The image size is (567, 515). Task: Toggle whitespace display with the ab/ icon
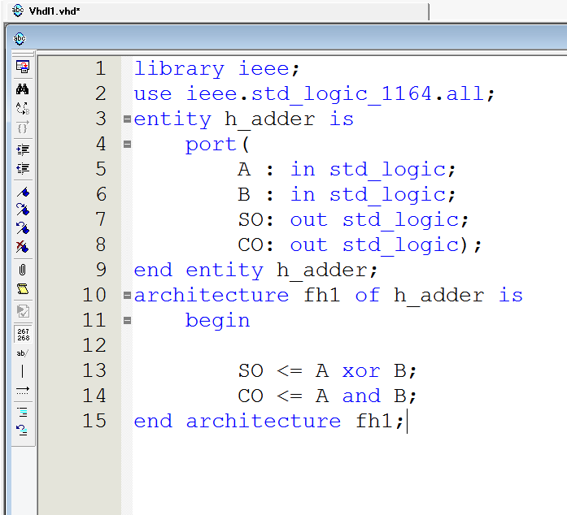click(x=22, y=353)
